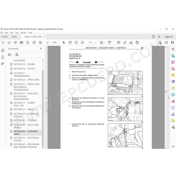The width and height of the screenshot is (176, 176).
Task: Zoom in with plus circle
Action: click(82, 42)
